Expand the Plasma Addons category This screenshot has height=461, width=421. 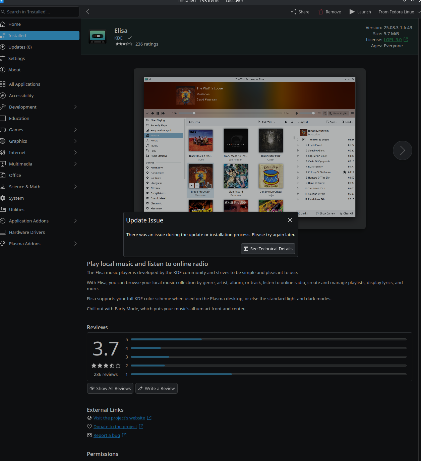pyautogui.click(x=75, y=244)
